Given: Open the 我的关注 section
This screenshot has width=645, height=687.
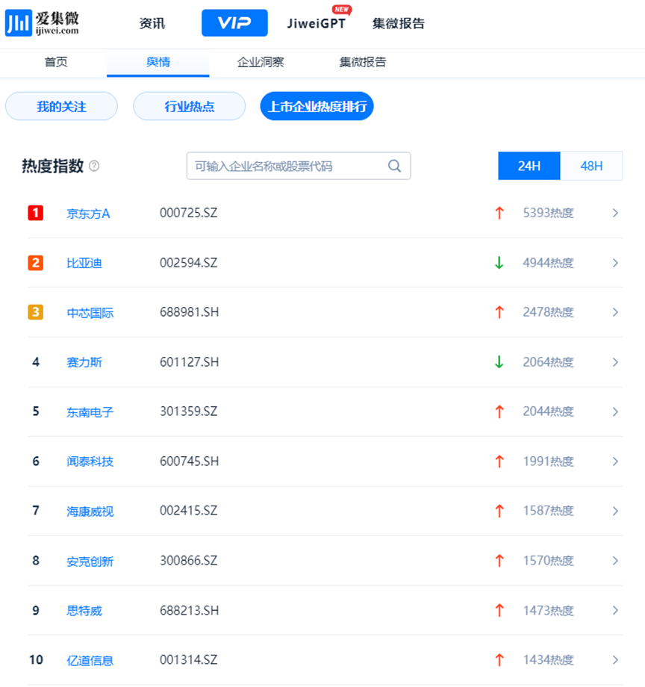Looking at the screenshot, I should click(61, 107).
